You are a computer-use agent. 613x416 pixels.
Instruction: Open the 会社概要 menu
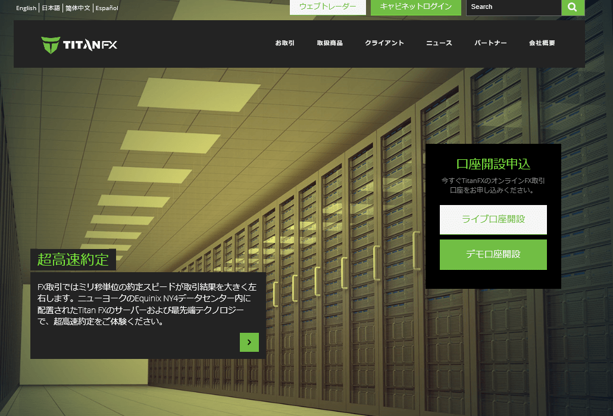(542, 43)
